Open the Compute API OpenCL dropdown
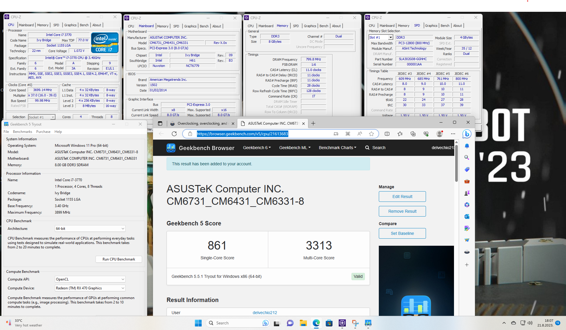The image size is (566, 330). click(x=90, y=279)
